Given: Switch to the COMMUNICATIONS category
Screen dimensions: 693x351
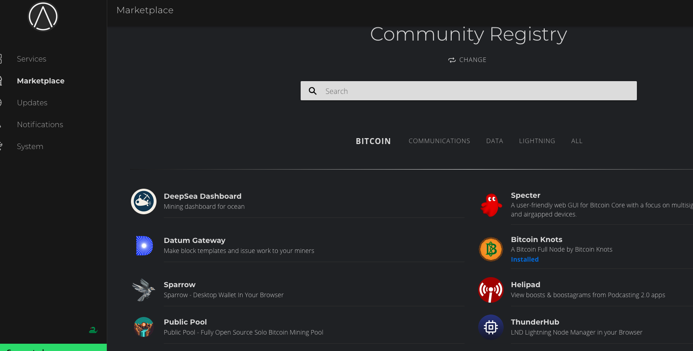Looking at the screenshot, I should click(439, 141).
